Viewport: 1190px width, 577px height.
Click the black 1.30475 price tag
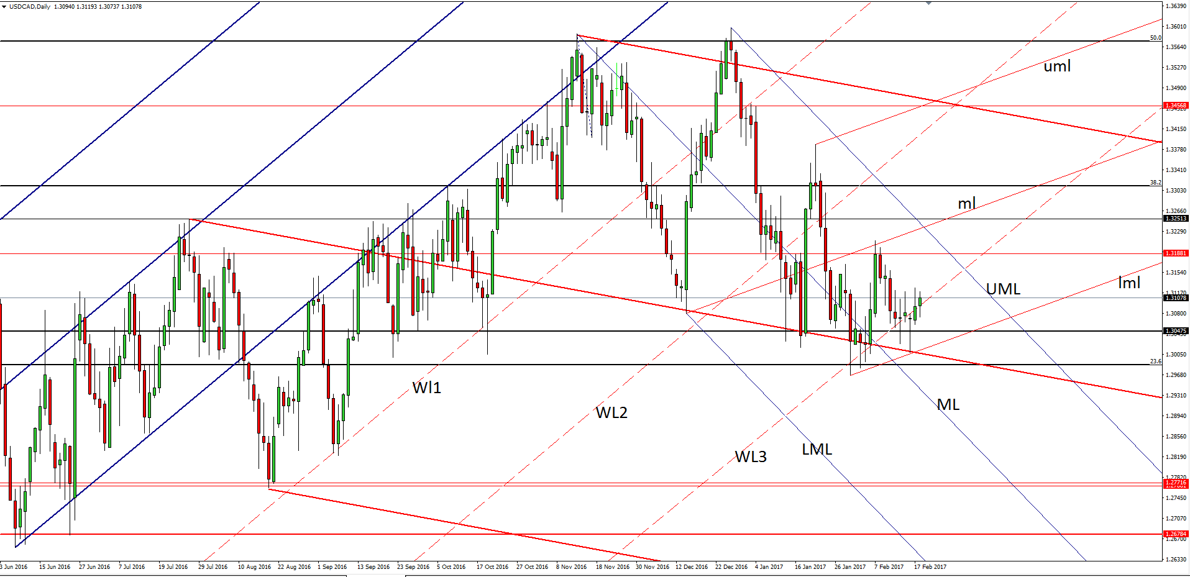click(1176, 331)
